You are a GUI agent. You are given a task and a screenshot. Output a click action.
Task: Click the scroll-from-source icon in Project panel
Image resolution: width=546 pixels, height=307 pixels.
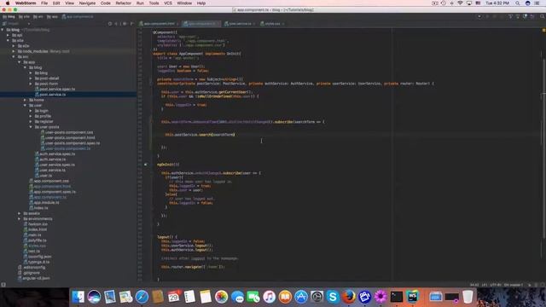coord(110,24)
